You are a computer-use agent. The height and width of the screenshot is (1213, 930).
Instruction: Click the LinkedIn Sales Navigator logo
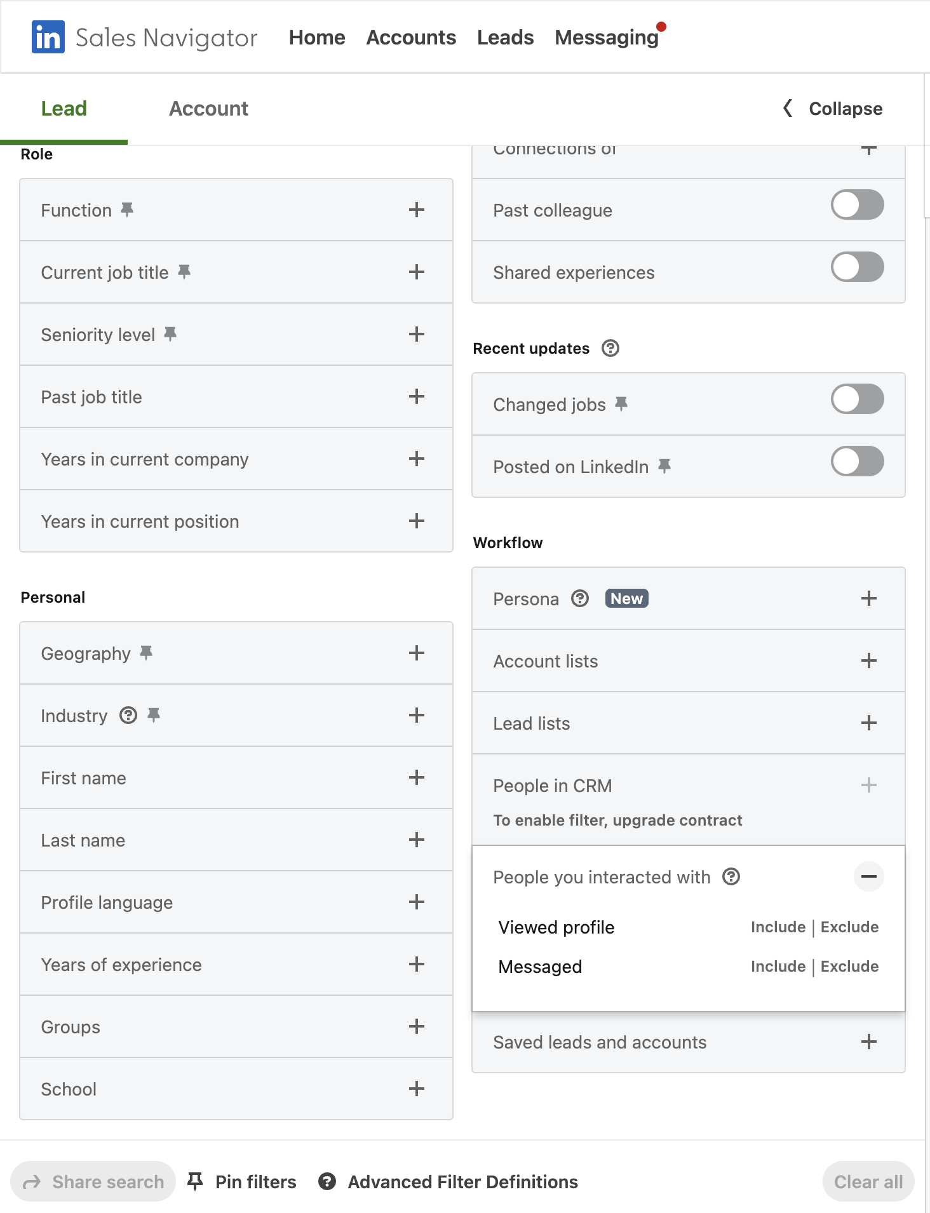[x=48, y=37]
